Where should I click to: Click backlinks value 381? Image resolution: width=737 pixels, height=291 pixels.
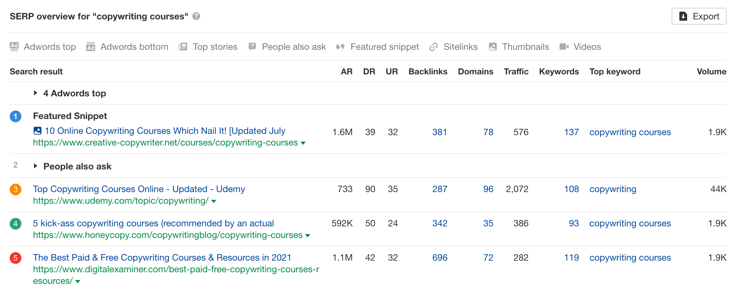440,132
